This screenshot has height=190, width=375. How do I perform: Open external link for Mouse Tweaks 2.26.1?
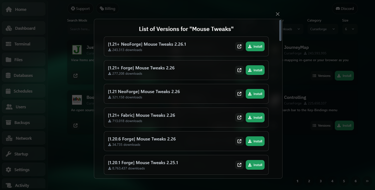239,47
